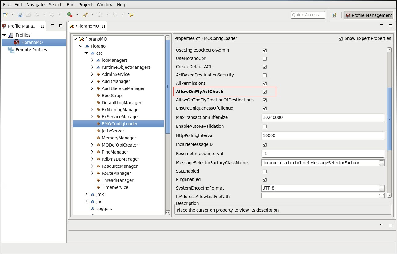Enable the SSLEnabled checkbox
397x254 pixels.
pos(265,171)
